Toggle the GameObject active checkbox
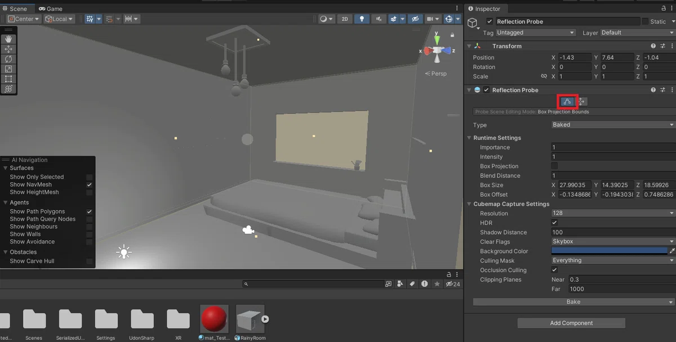Image resolution: width=676 pixels, height=342 pixels. pyautogui.click(x=490, y=21)
